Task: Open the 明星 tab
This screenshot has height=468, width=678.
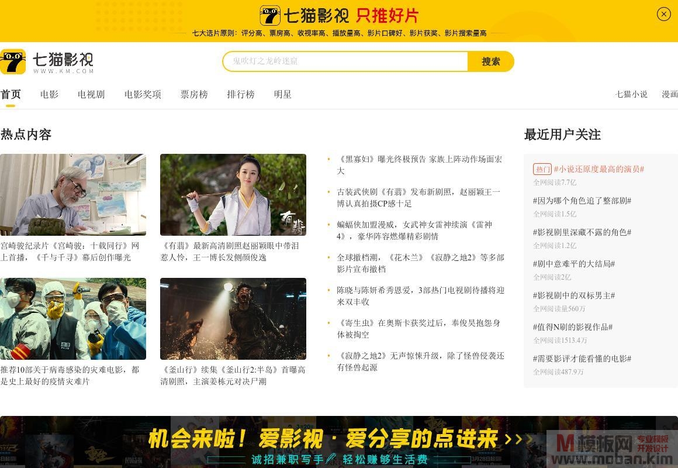Action: pyautogui.click(x=283, y=94)
